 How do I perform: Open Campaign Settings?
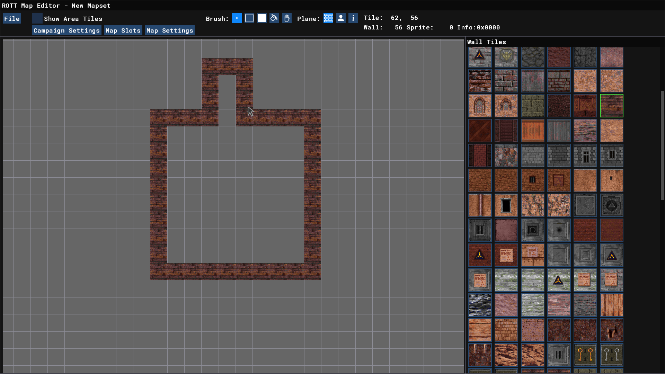(x=66, y=30)
